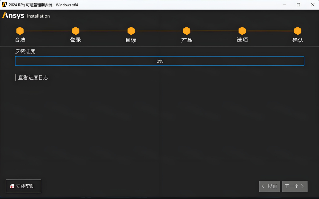
Task: Open 安装帮助 PDF help
Action: click(x=23, y=186)
